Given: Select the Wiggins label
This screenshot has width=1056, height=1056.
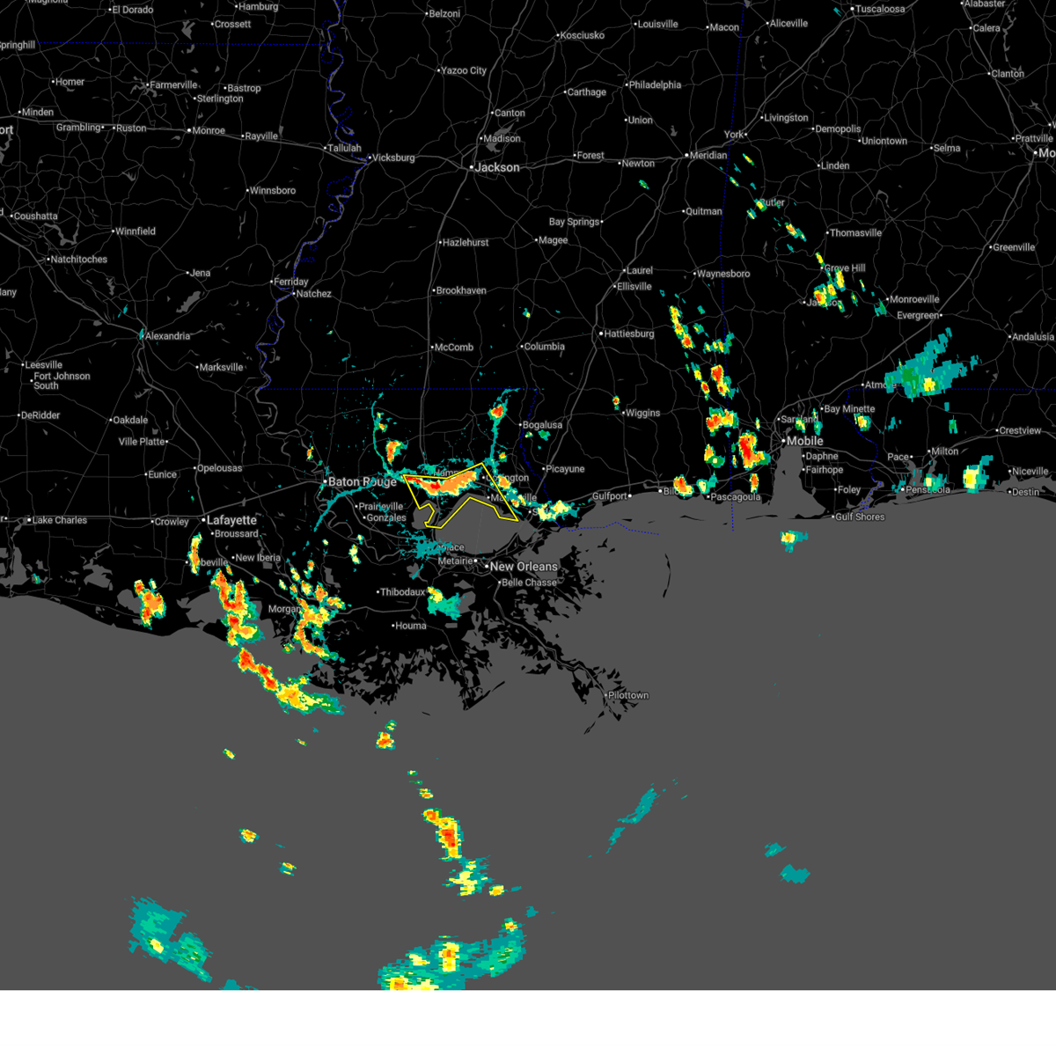Looking at the screenshot, I should 642,414.
